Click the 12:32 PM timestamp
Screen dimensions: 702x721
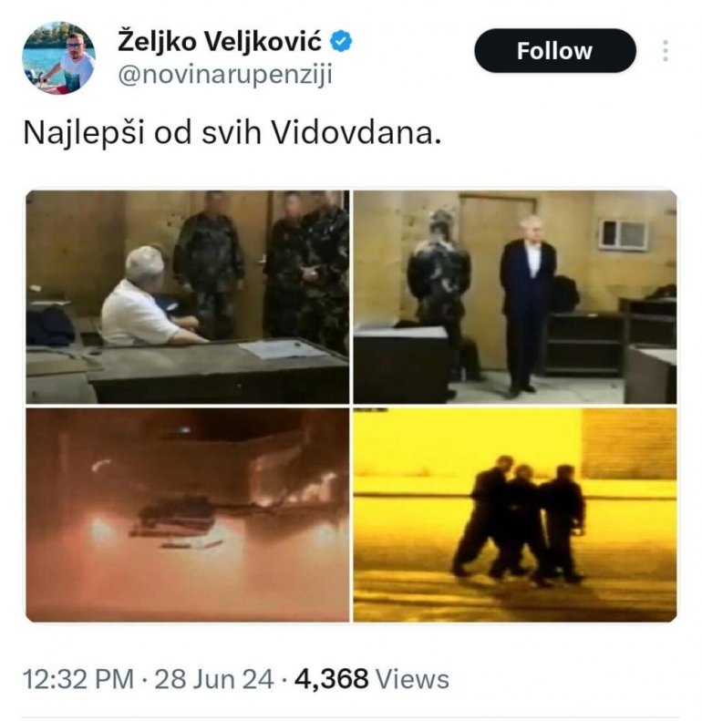coord(78,679)
